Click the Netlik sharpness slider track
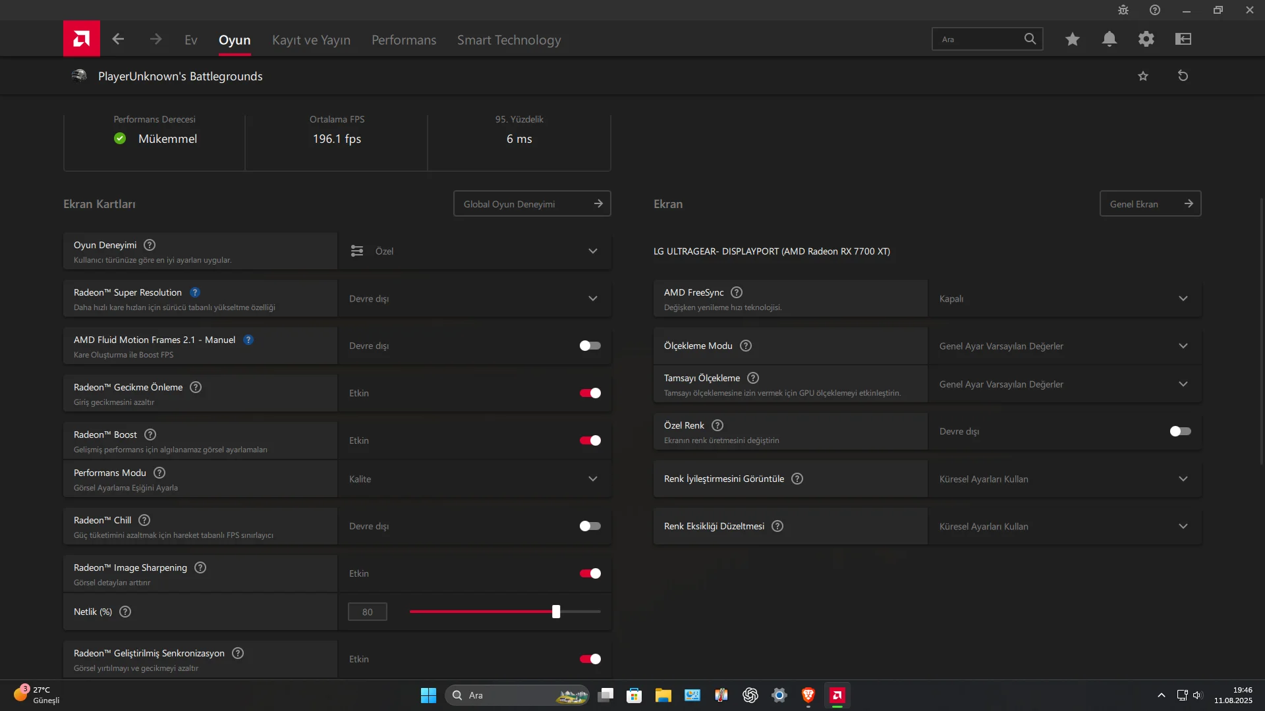1265x711 pixels. pos(481,612)
